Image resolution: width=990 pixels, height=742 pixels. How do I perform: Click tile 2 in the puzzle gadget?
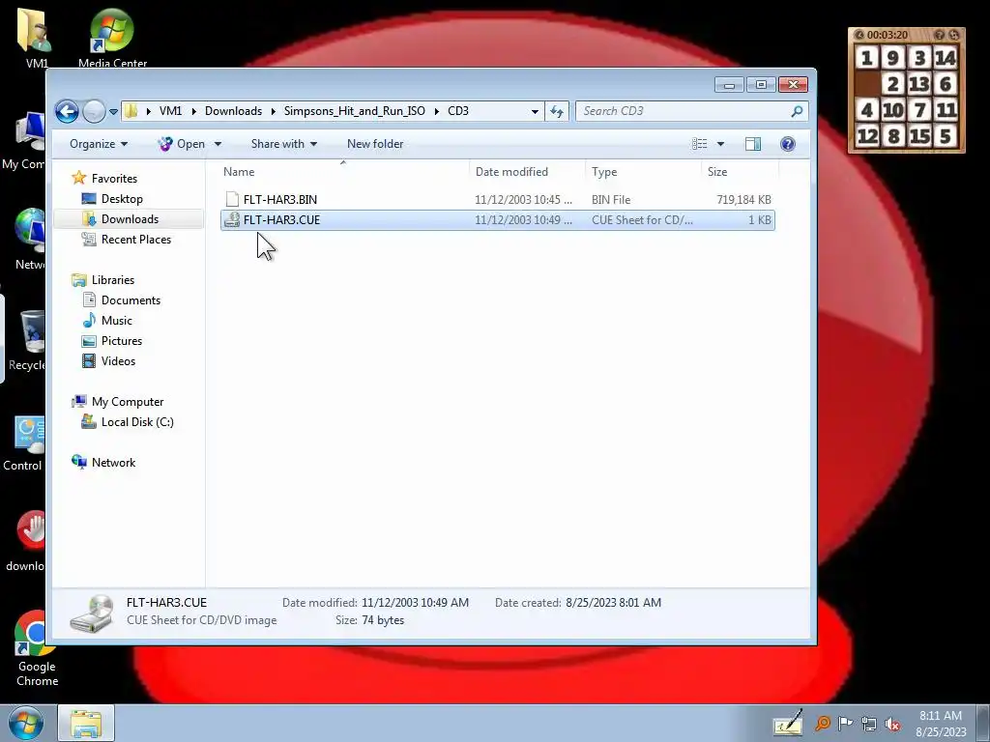coord(892,84)
